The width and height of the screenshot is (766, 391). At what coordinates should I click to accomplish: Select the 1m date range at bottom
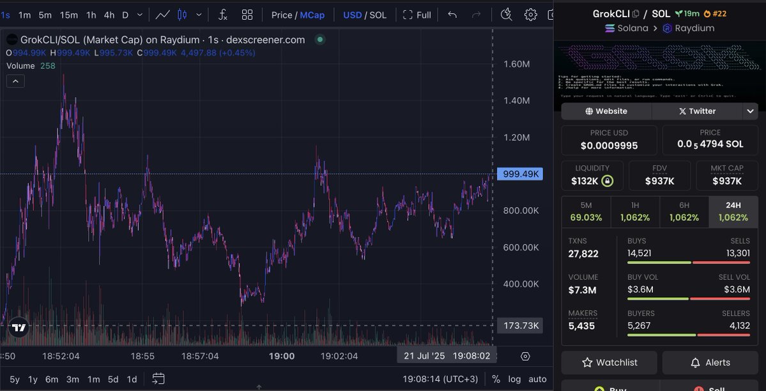[93, 379]
